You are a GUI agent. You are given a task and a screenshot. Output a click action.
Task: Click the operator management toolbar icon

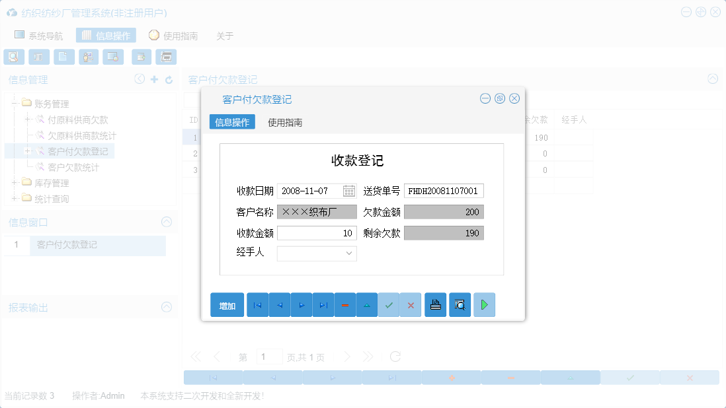tap(88, 57)
